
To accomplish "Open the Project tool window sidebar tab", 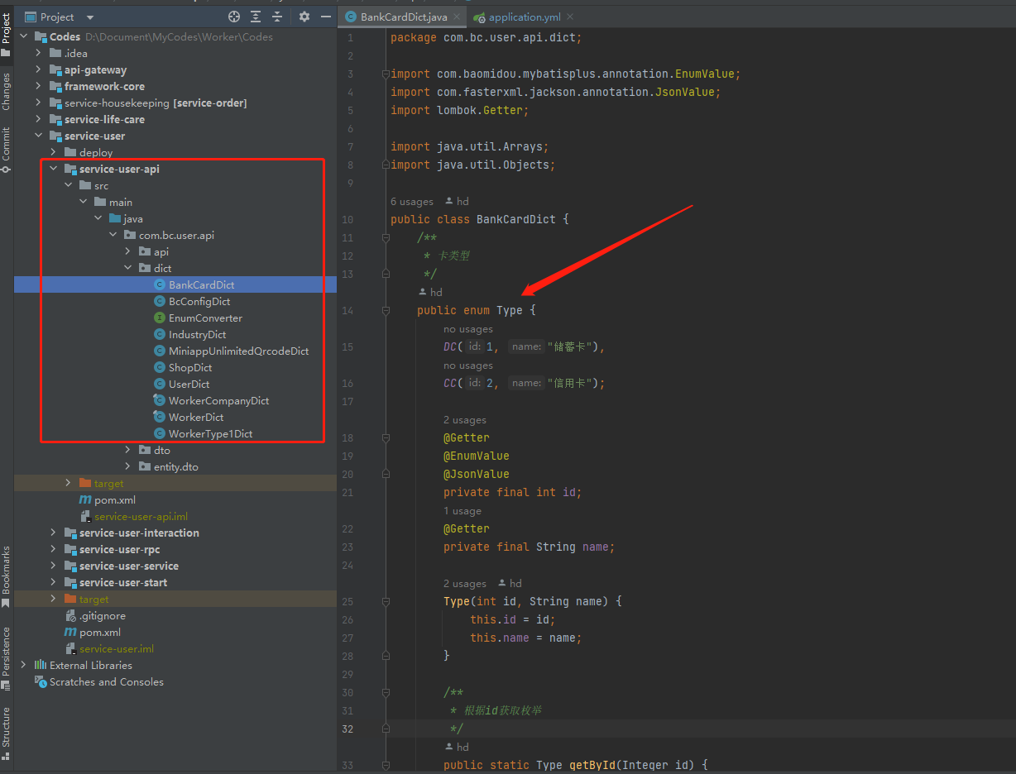I will click(7, 35).
